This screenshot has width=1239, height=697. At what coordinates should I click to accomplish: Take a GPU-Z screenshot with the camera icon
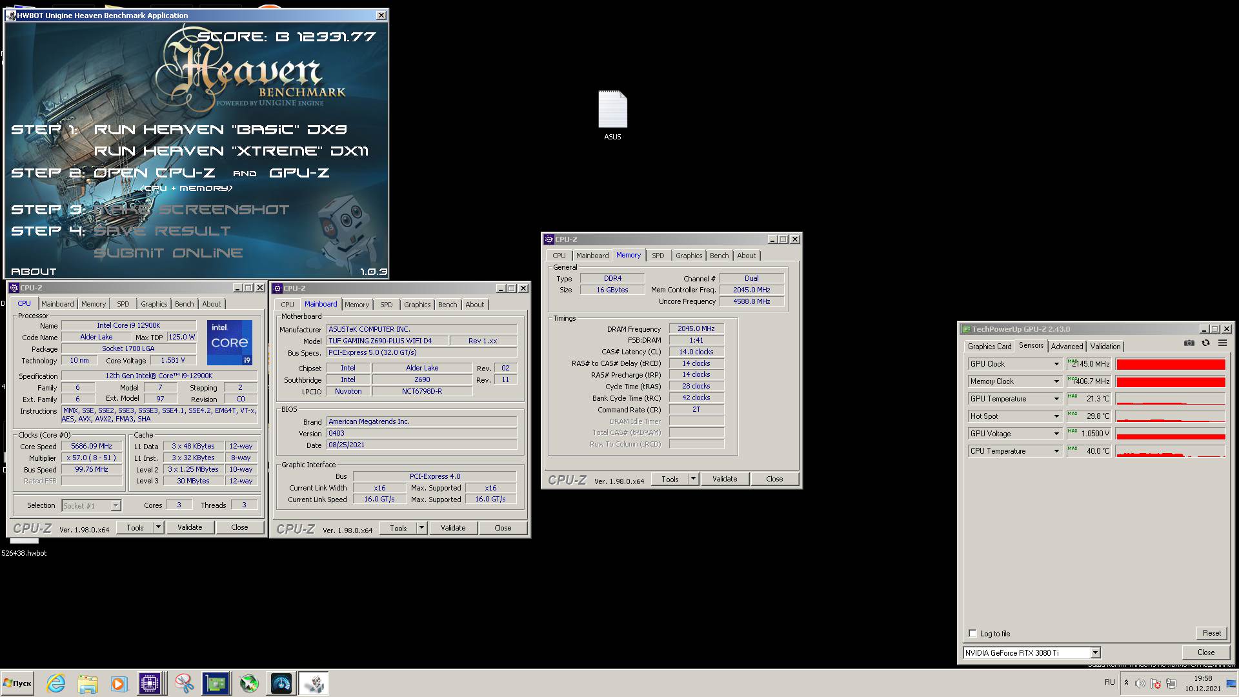[x=1189, y=343]
